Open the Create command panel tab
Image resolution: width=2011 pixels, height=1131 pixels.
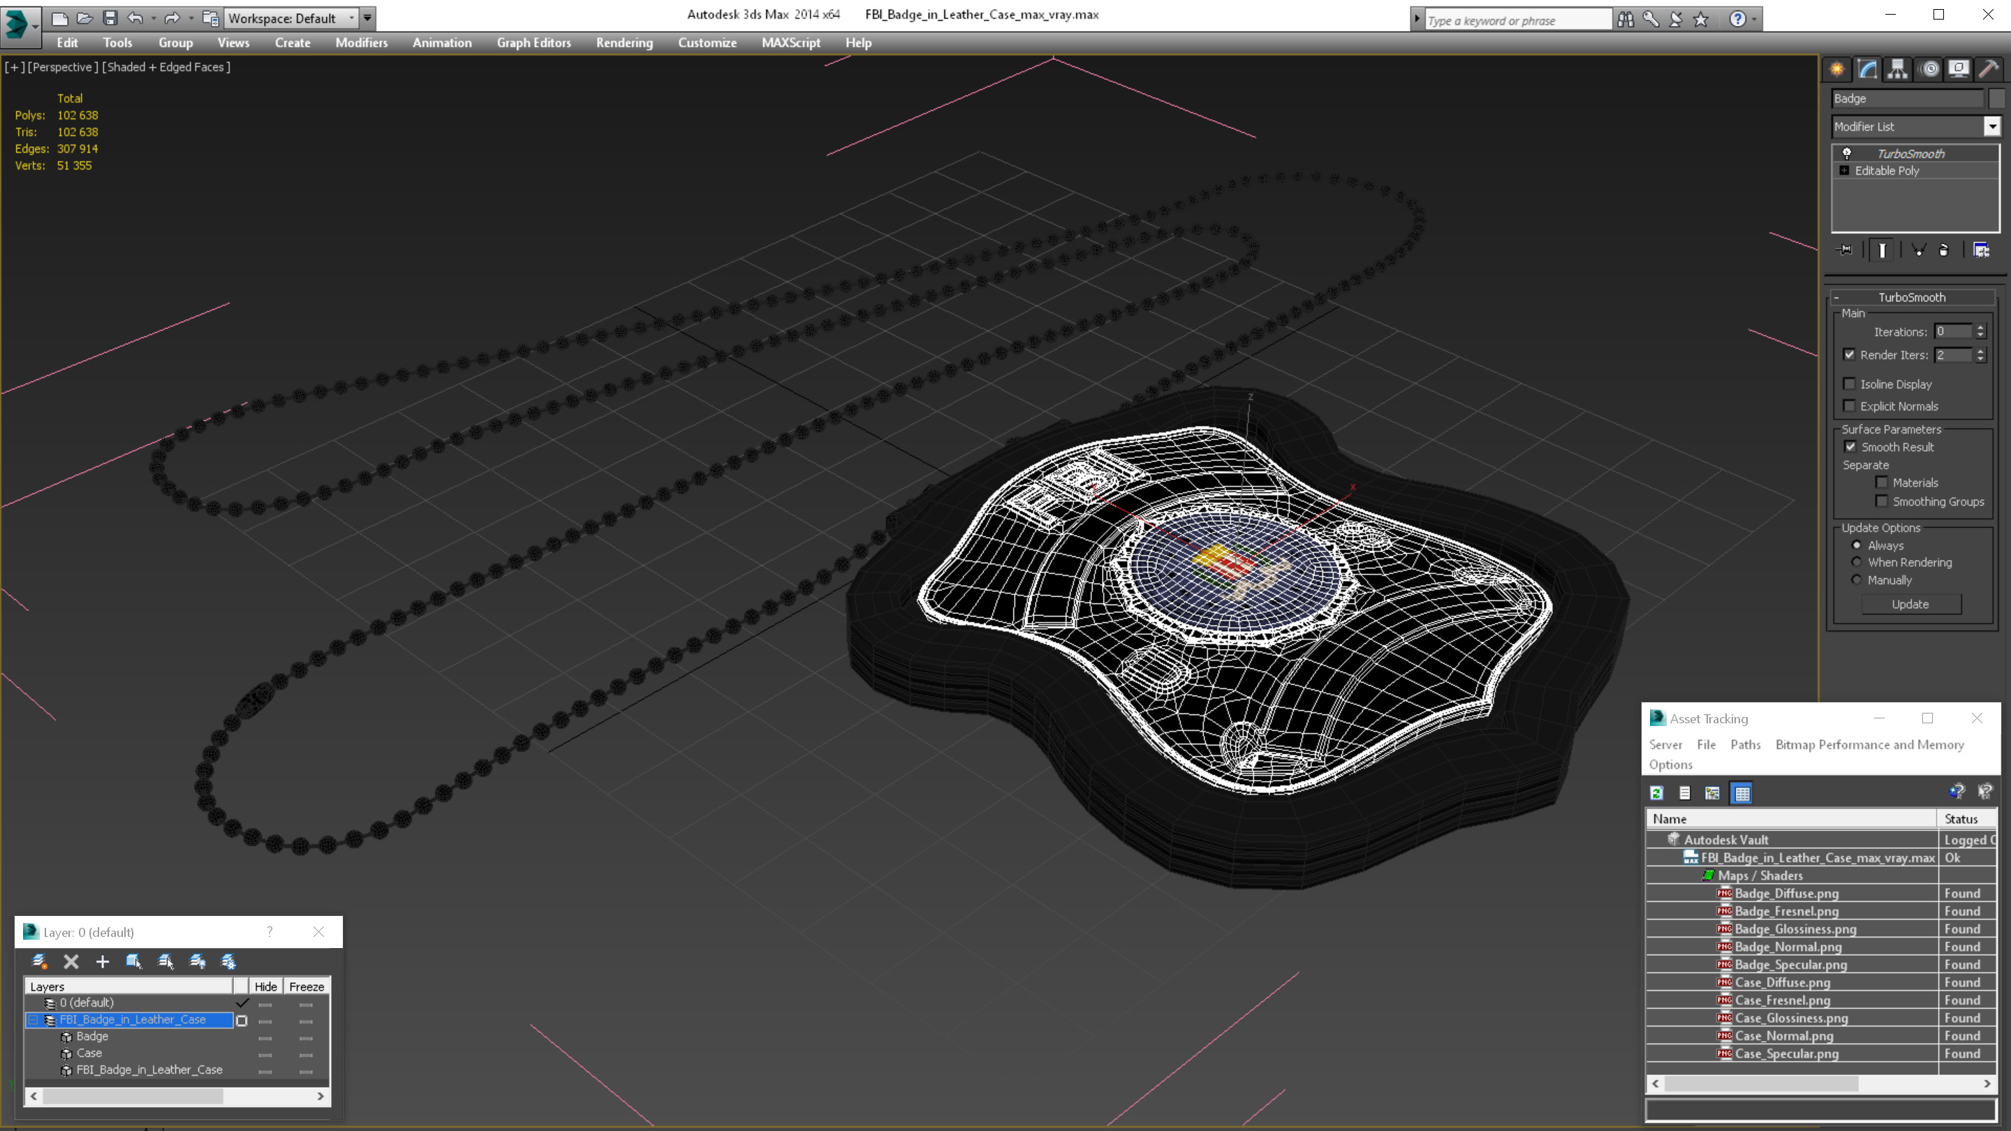(x=1838, y=70)
